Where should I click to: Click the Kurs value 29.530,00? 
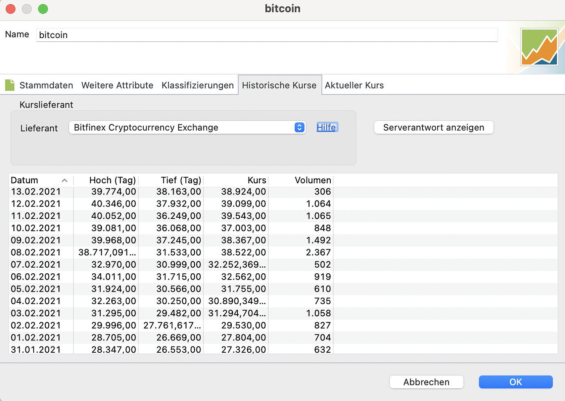click(244, 325)
